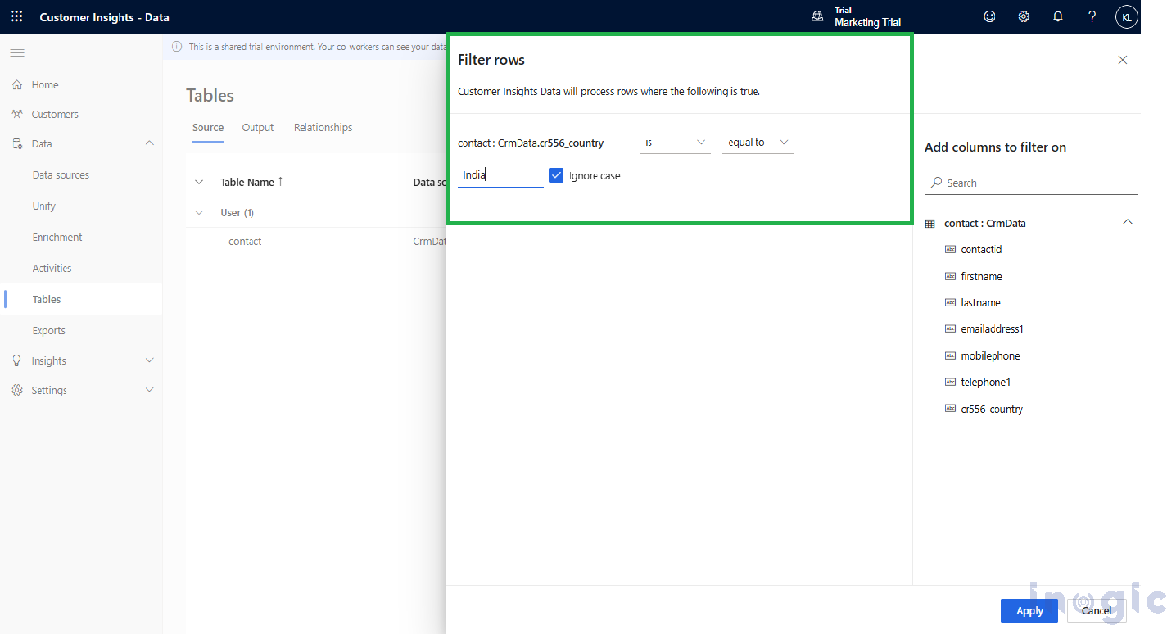
Task: Click the Apply button
Action: point(1029,610)
